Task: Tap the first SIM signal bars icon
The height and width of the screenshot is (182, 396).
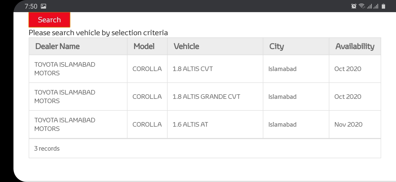Action: (369, 6)
